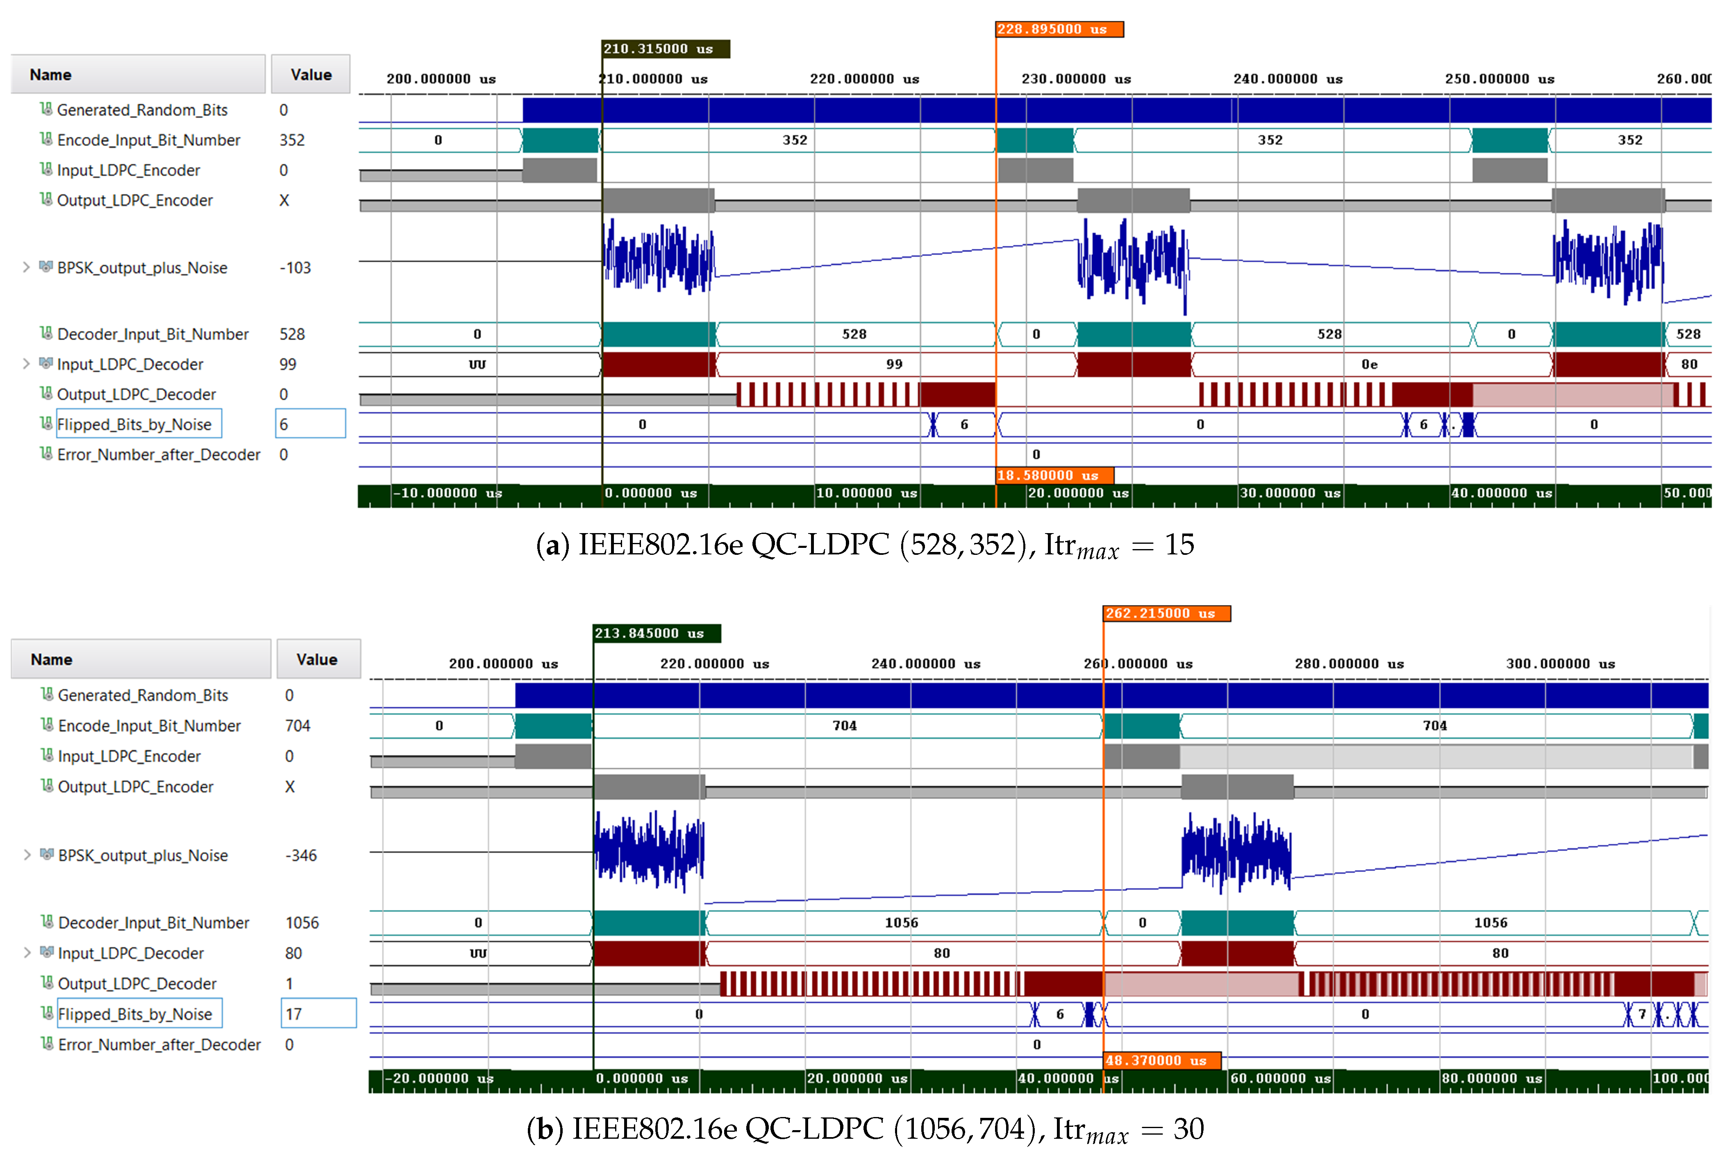This screenshot has width=1729, height=1158.
Task: Click the value 704 in the Value column
Action: point(298,725)
